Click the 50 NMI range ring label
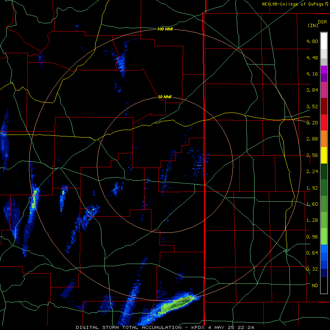 tap(165, 97)
